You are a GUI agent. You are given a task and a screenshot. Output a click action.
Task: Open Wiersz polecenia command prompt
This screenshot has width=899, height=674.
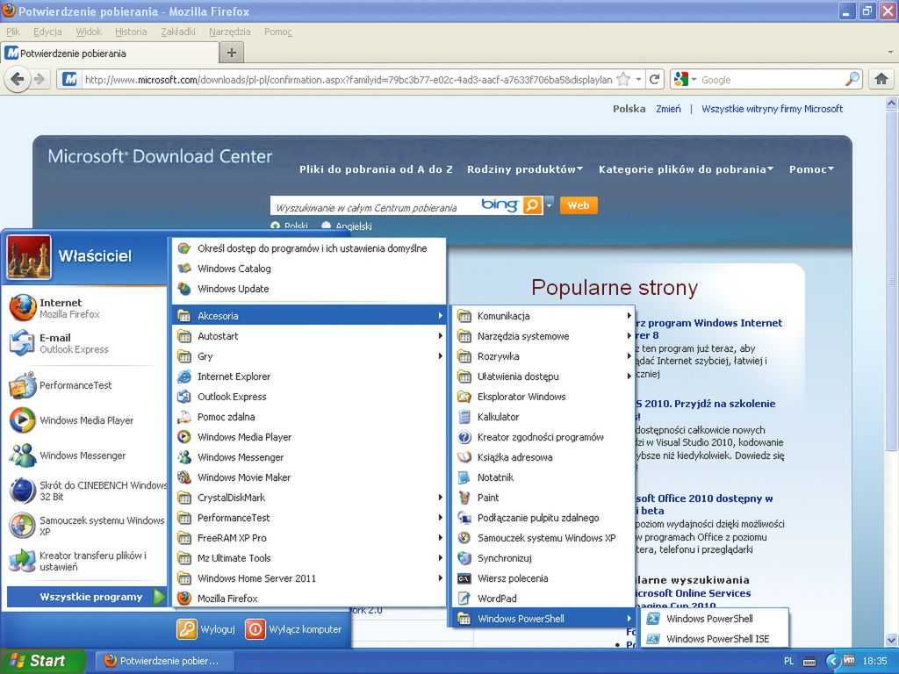(543, 578)
